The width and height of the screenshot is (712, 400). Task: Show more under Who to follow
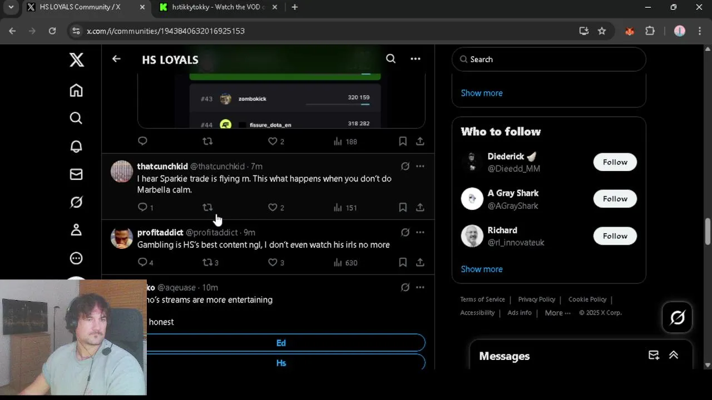pyautogui.click(x=482, y=269)
